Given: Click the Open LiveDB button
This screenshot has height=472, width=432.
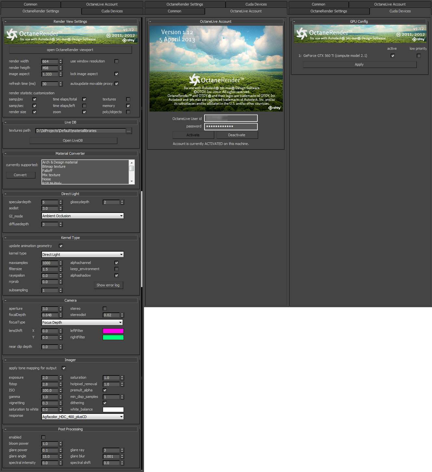Looking at the screenshot, I should pos(73,140).
